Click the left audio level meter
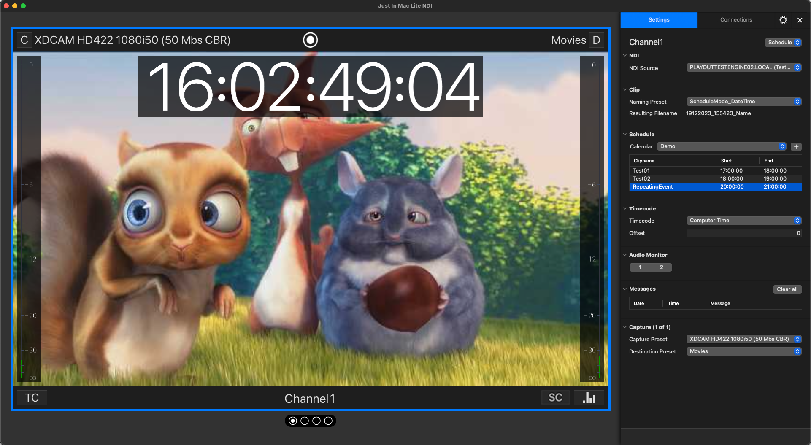811x445 pixels. (29, 219)
